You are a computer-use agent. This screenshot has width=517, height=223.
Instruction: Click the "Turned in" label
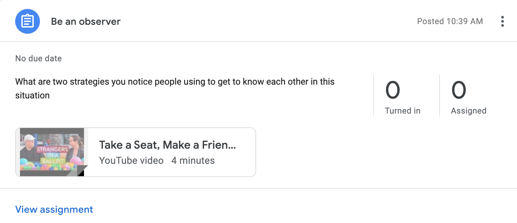coord(402,111)
